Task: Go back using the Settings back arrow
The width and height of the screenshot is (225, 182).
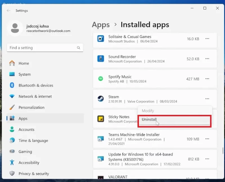Action: coord(8,11)
